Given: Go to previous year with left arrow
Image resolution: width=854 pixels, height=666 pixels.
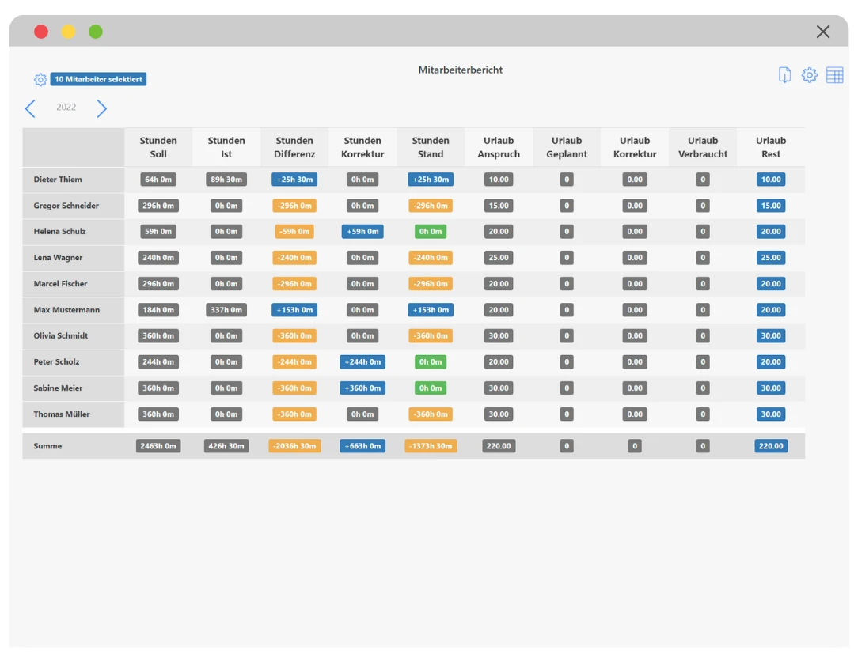Looking at the screenshot, I should click(x=30, y=108).
